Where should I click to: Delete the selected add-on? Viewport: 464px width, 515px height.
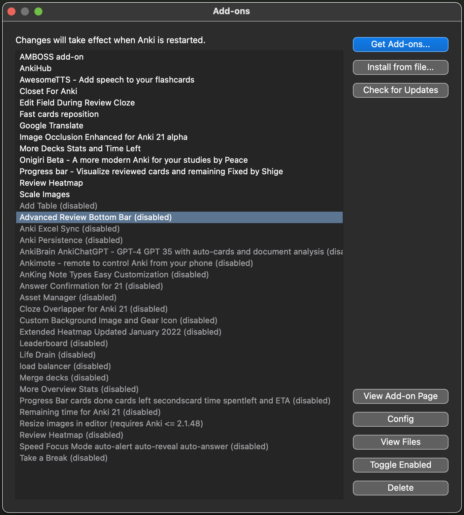point(400,488)
